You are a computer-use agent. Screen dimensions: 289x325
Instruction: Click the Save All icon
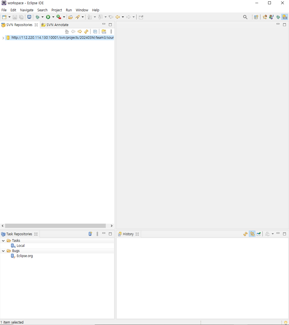21,17
